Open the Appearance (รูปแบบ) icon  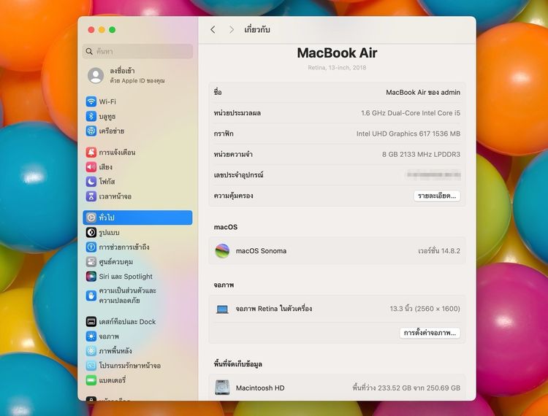[91, 232]
